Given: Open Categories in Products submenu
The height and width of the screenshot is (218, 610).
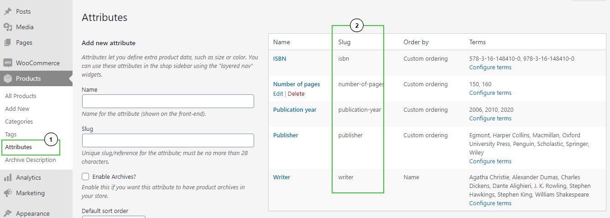Looking at the screenshot, I should click(x=19, y=121).
